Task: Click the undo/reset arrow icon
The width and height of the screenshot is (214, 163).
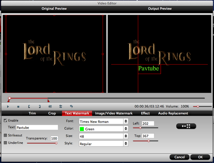Action: (71, 106)
